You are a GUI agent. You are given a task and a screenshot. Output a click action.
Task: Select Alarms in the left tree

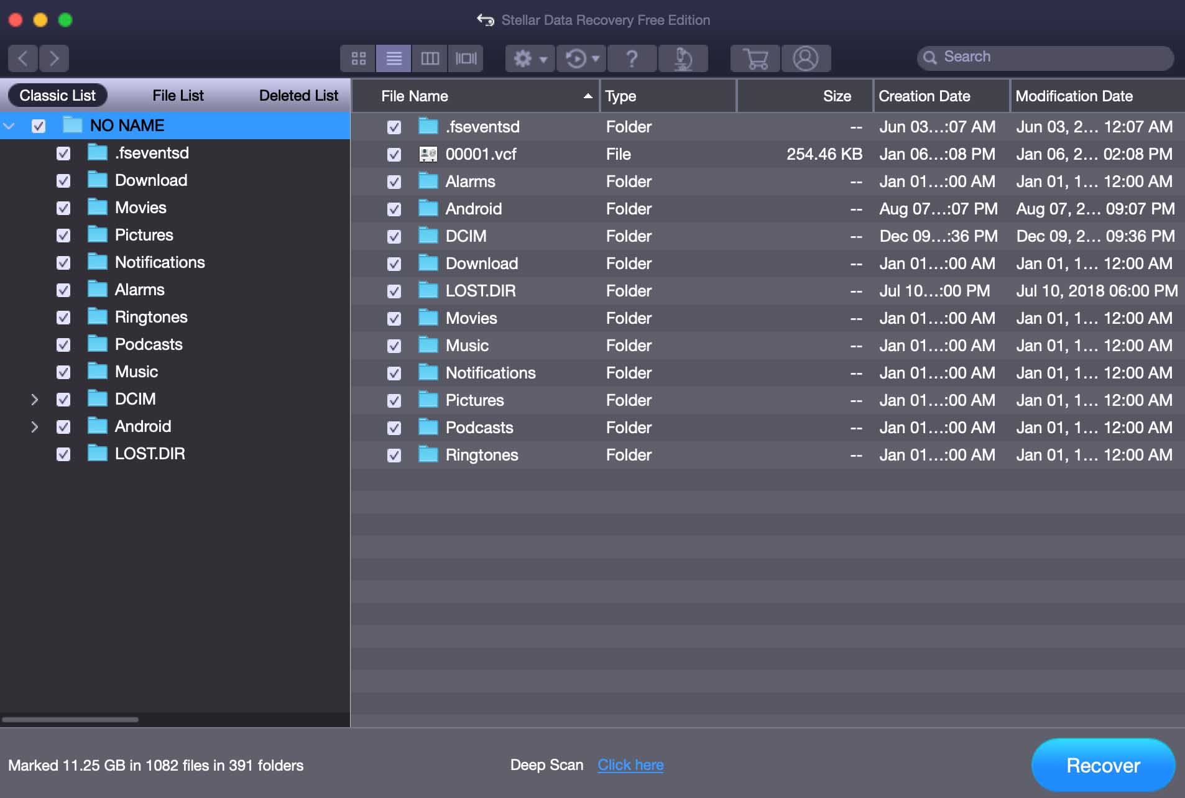click(x=140, y=290)
